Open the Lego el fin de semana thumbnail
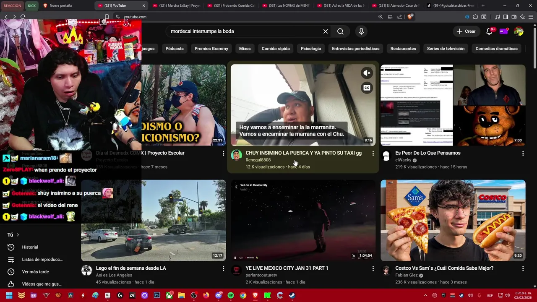 (x=154, y=220)
